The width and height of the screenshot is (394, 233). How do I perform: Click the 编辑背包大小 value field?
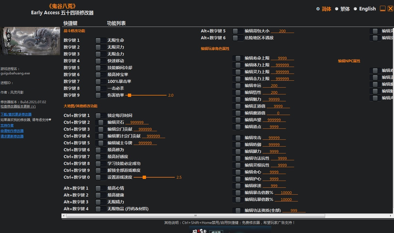pyautogui.click(x=282, y=31)
